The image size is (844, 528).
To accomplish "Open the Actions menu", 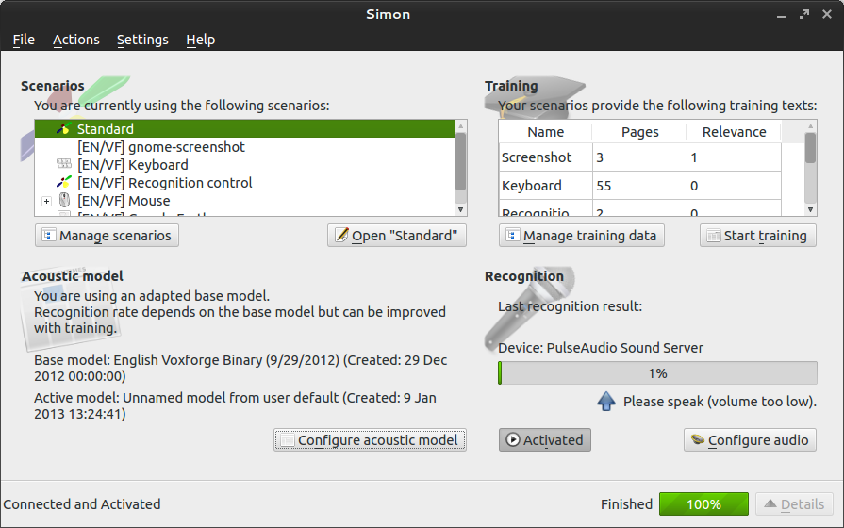I will tap(75, 40).
